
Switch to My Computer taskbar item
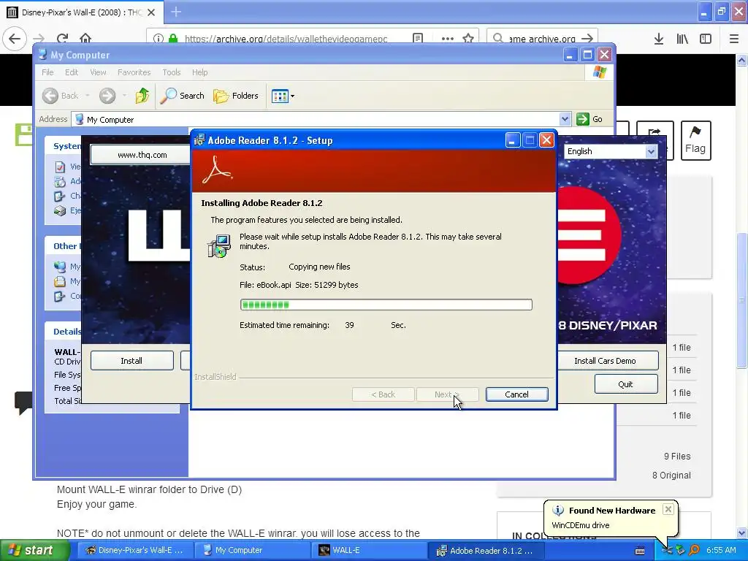[253, 550]
